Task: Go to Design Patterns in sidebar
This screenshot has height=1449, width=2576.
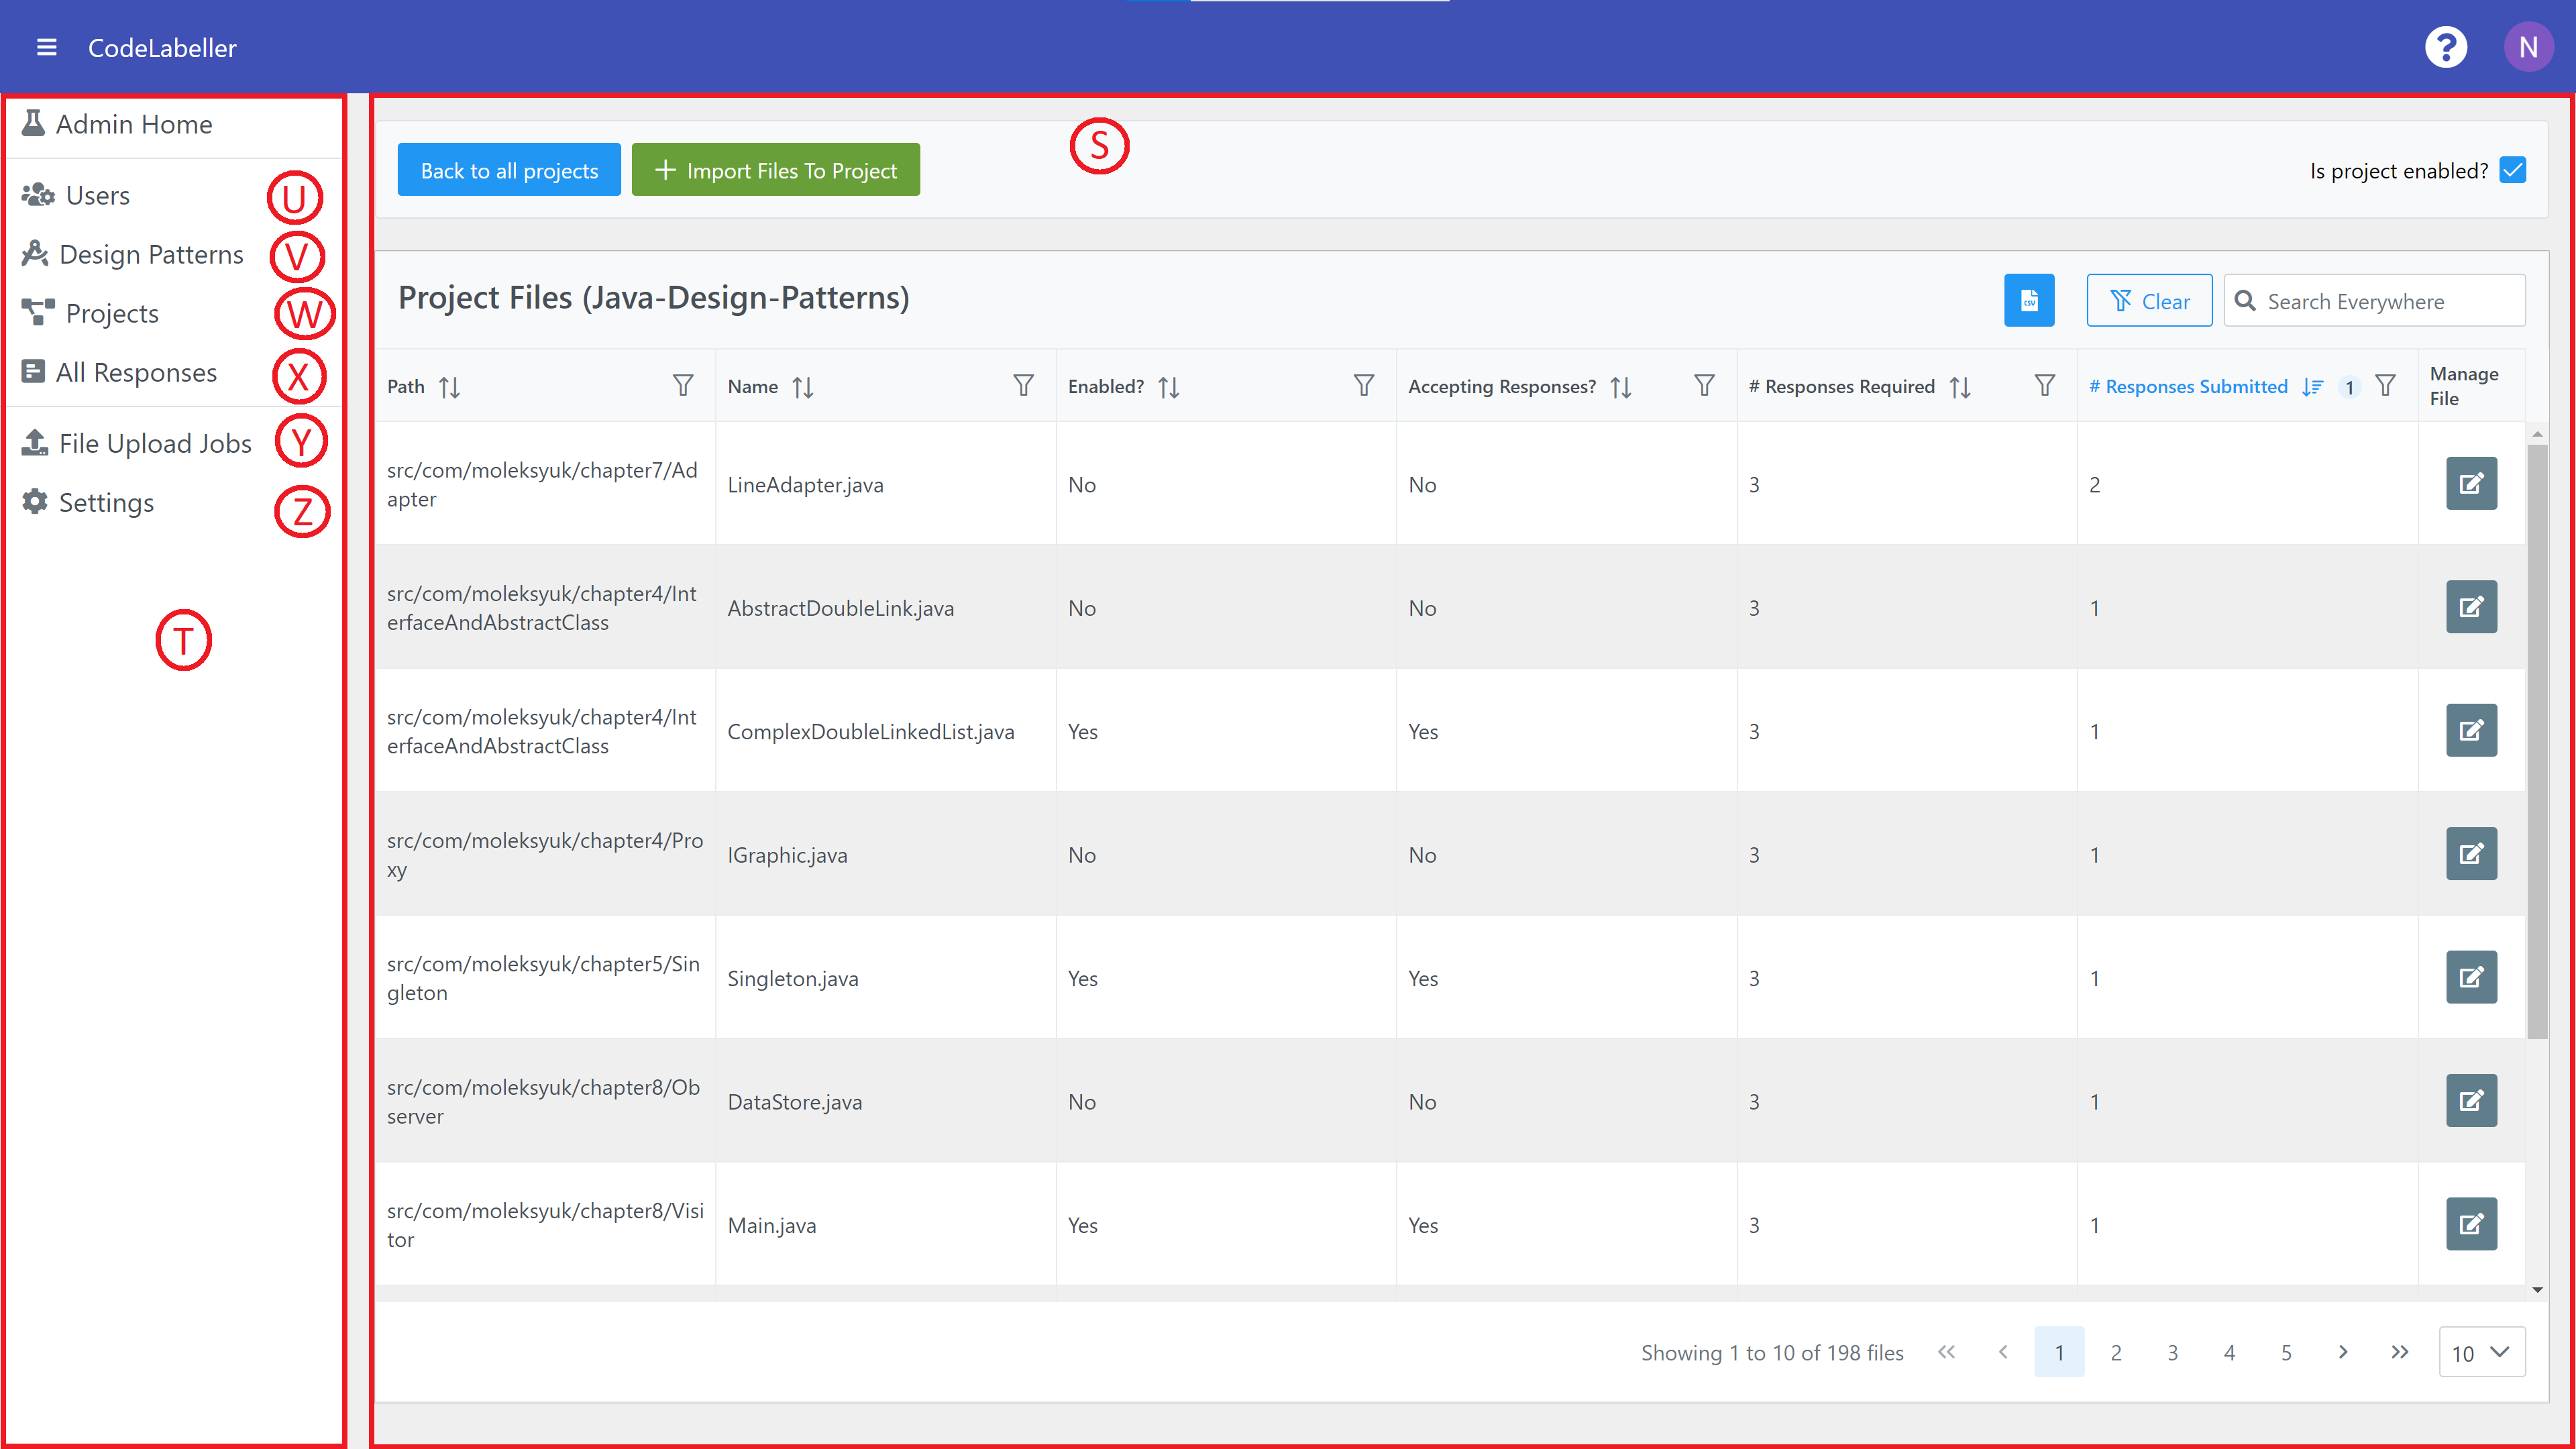Action: [150, 254]
